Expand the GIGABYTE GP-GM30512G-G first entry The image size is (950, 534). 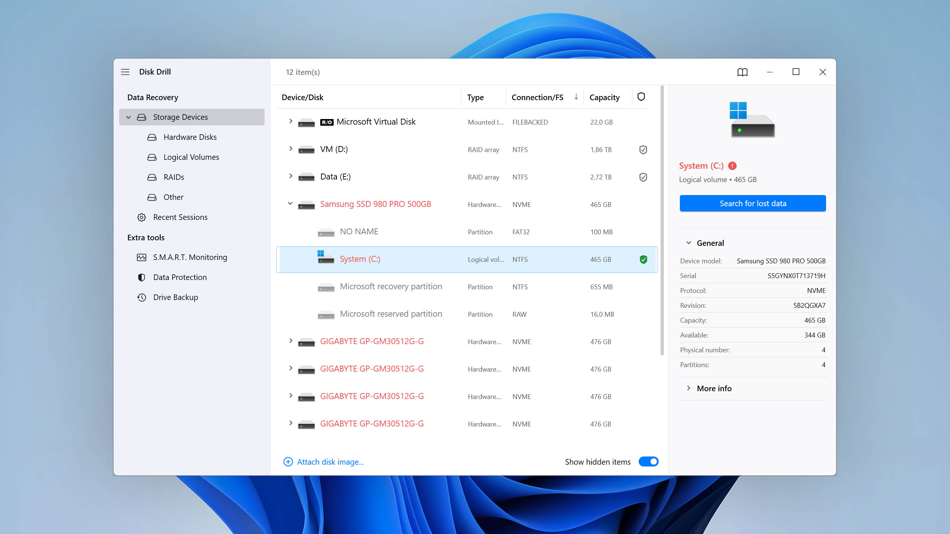click(x=290, y=341)
